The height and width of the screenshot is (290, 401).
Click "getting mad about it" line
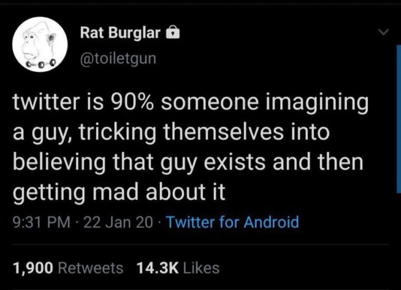pyautogui.click(x=119, y=193)
